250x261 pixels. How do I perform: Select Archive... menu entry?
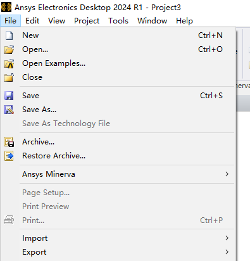[x=118, y=142]
